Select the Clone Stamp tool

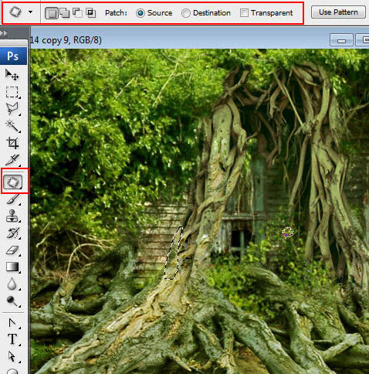click(x=12, y=216)
